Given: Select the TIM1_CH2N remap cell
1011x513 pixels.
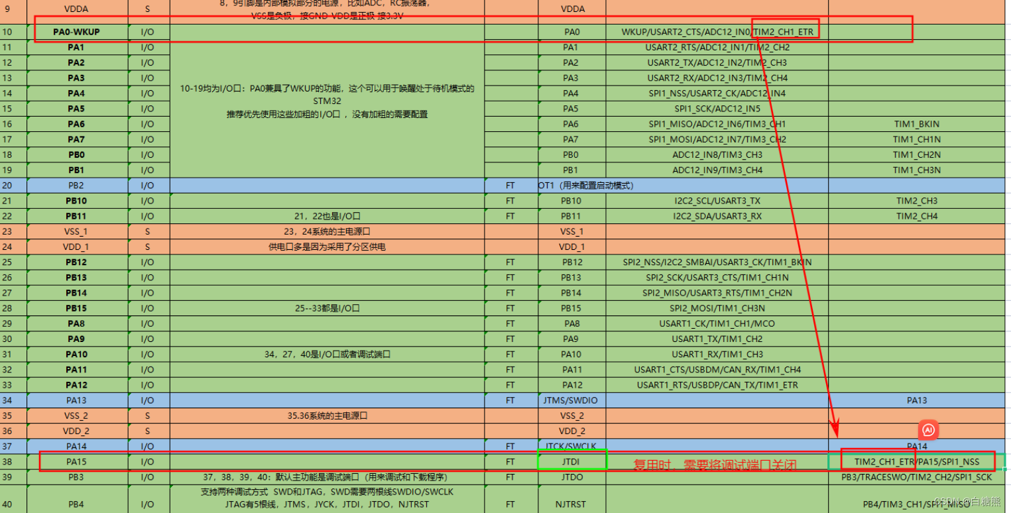Looking at the screenshot, I should pos(916,154).
